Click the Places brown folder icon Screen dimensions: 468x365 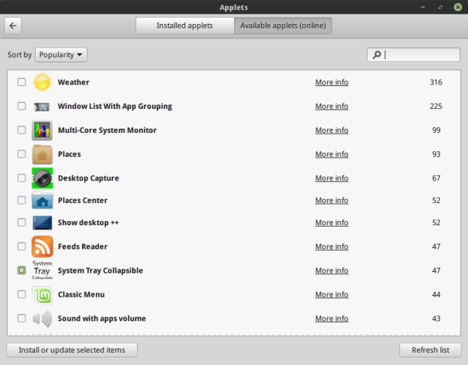tap(42, 154)
